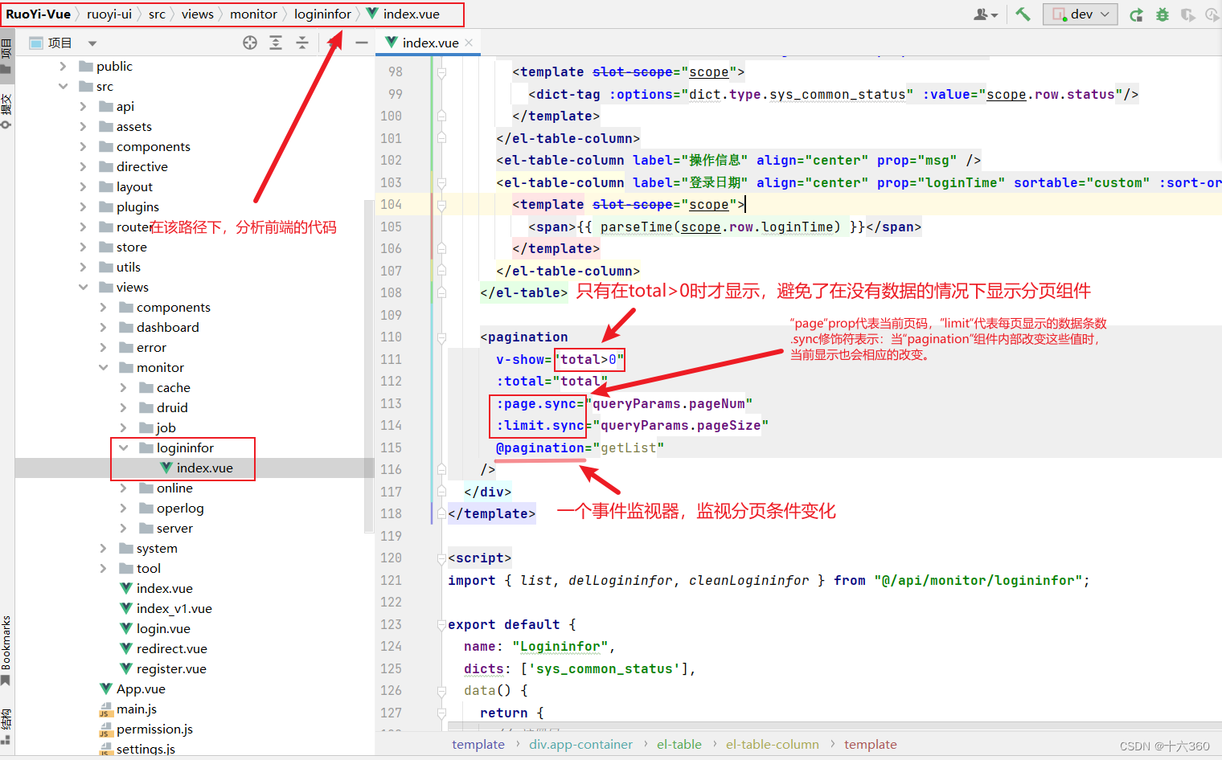
Task: Open the dev run configuration dropdown
Action: pos(1081,14)
